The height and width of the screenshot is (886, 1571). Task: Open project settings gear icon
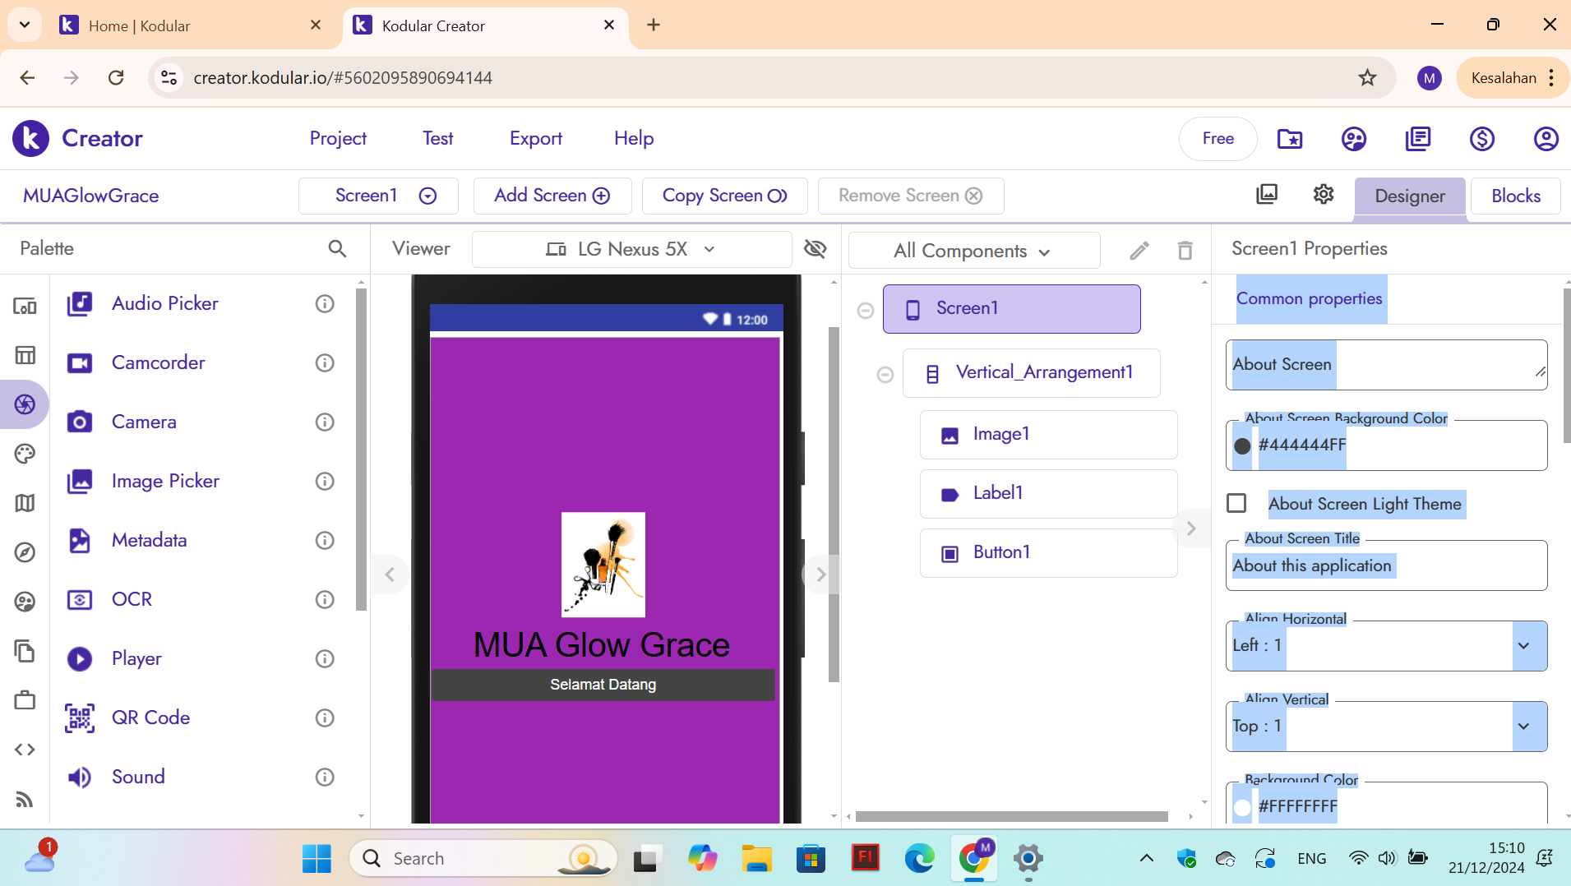pyautogui.click(x=1323, y=195)
